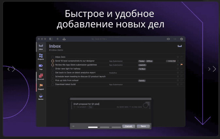This screenshot has width=220, height=139.
Task: Click the tag bubble in Quick Entry
Action: click(x=90, y=107)
